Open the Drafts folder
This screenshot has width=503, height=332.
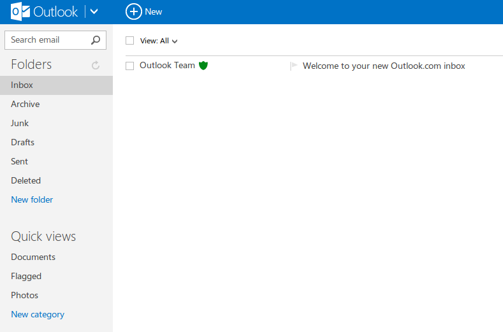(23, 142)
